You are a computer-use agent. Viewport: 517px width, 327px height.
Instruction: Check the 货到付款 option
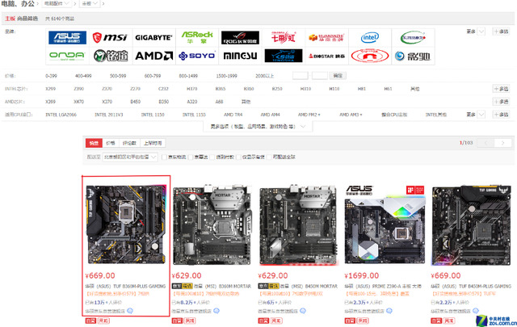pyautogui.click(x=212, y=157)
